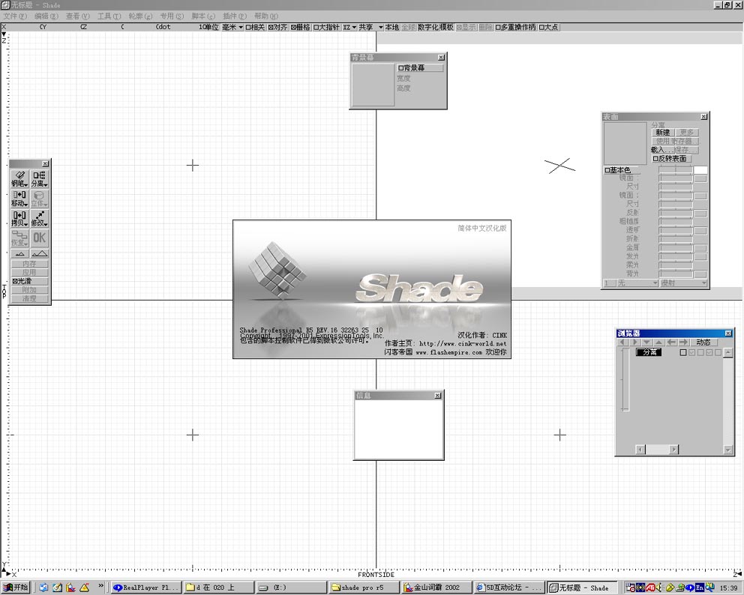Toggle the 相关 checkbox

click(255, 28)
